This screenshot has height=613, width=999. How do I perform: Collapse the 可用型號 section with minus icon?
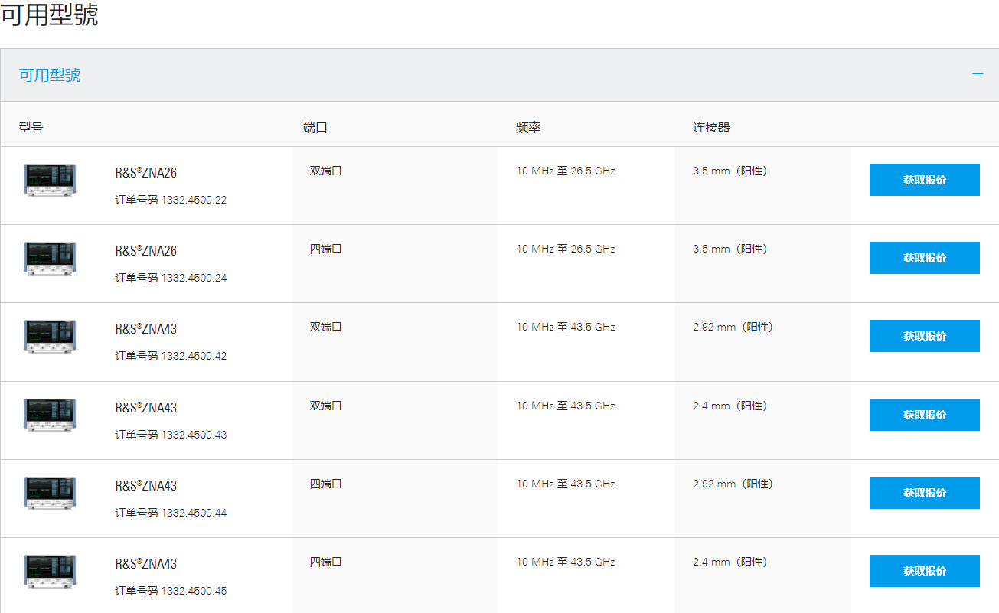[977, 74]
